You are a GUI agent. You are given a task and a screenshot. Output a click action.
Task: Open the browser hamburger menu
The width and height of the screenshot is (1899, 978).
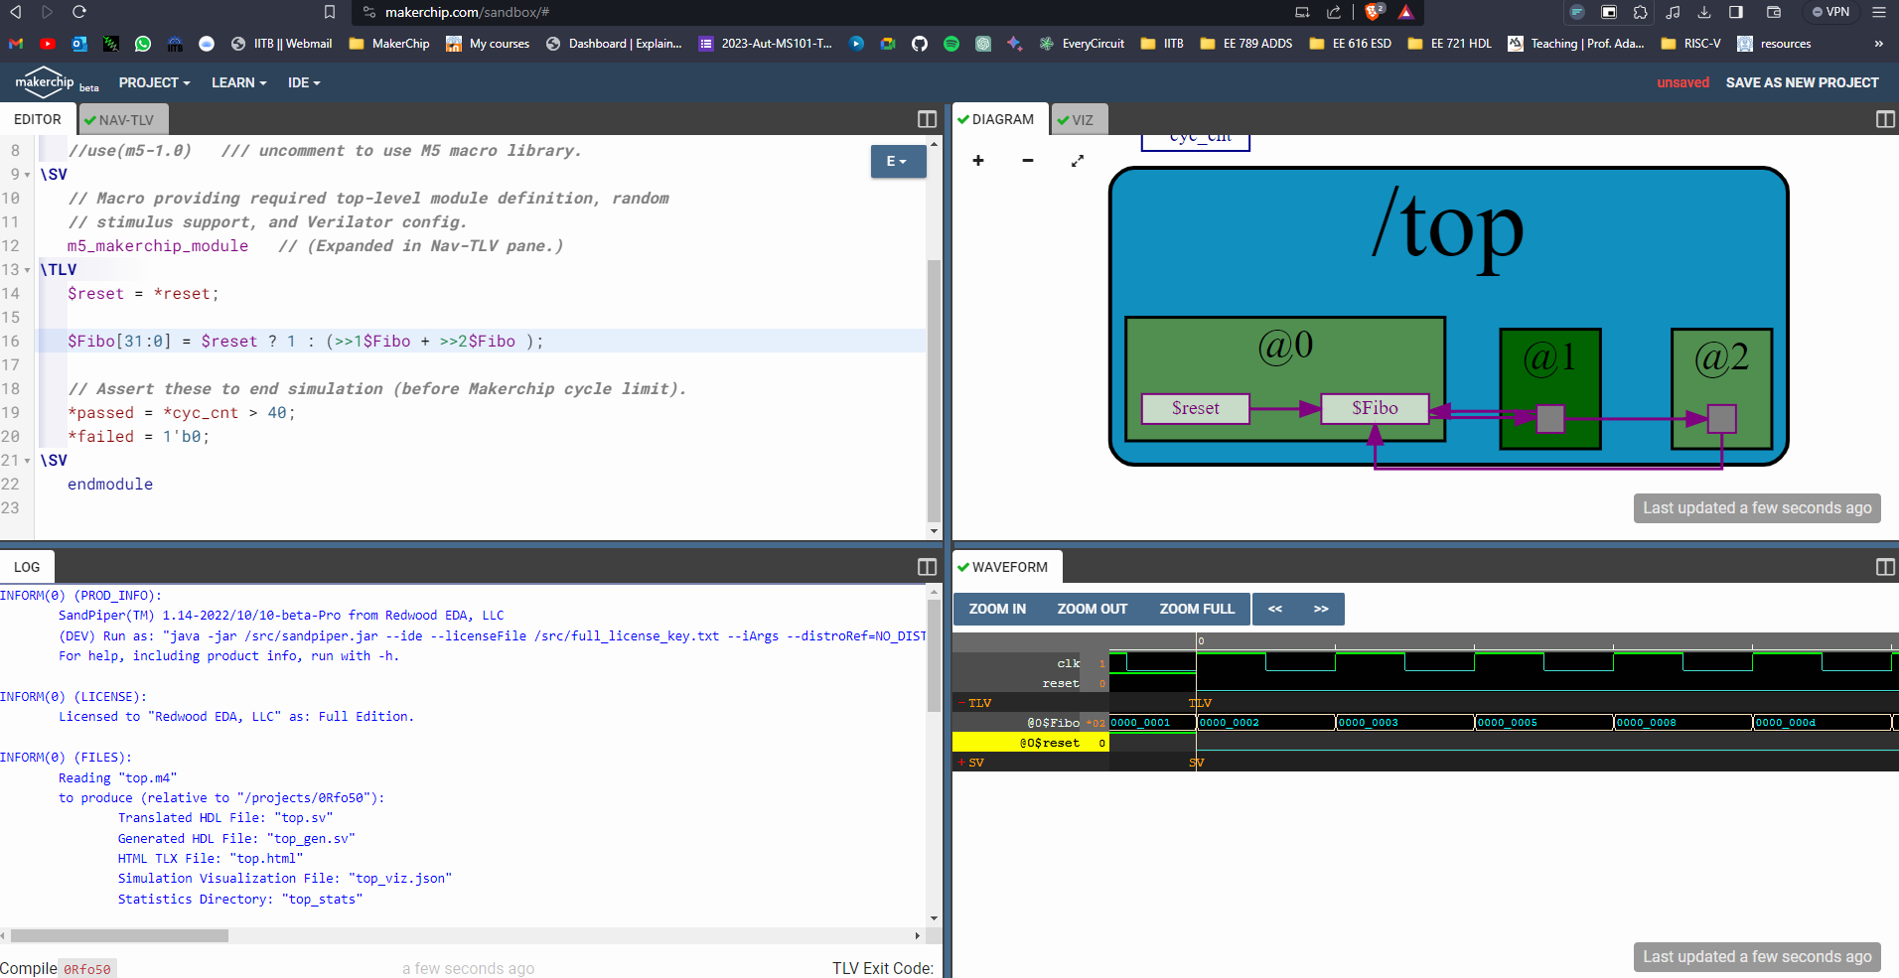tap(1879, 12)
